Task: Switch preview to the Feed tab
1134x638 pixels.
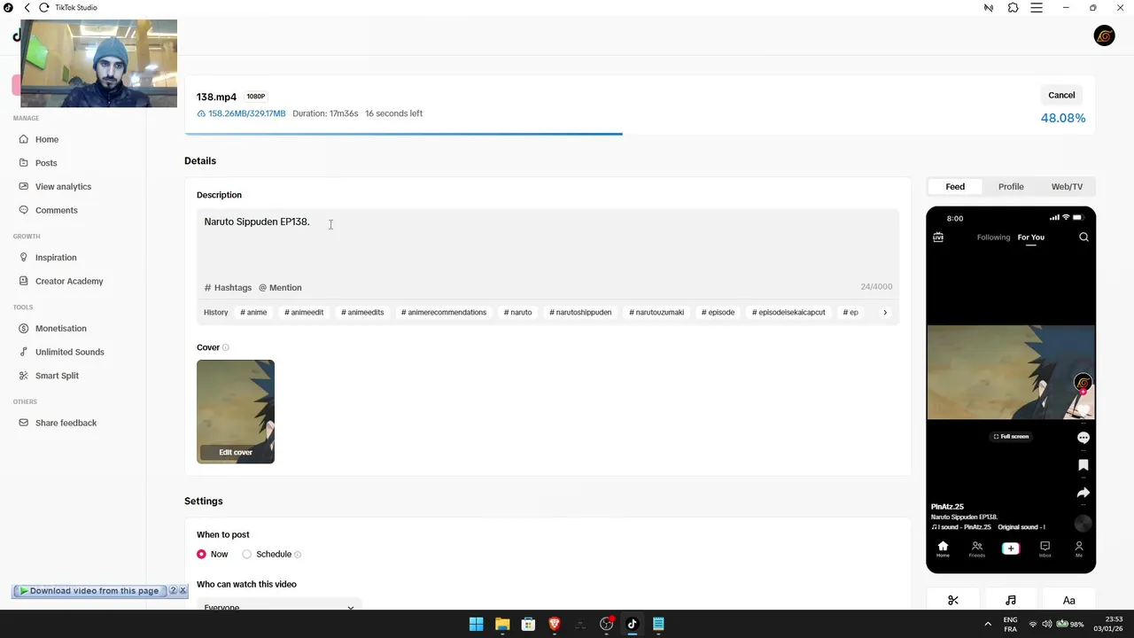Action: point(955,187)
